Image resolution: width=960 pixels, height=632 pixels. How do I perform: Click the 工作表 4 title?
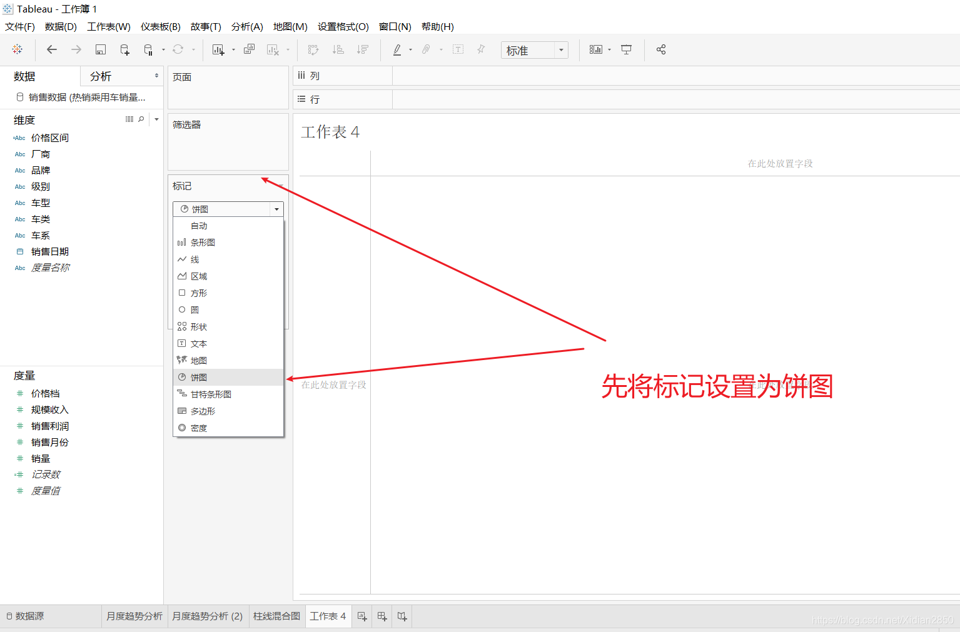point(330,132)
